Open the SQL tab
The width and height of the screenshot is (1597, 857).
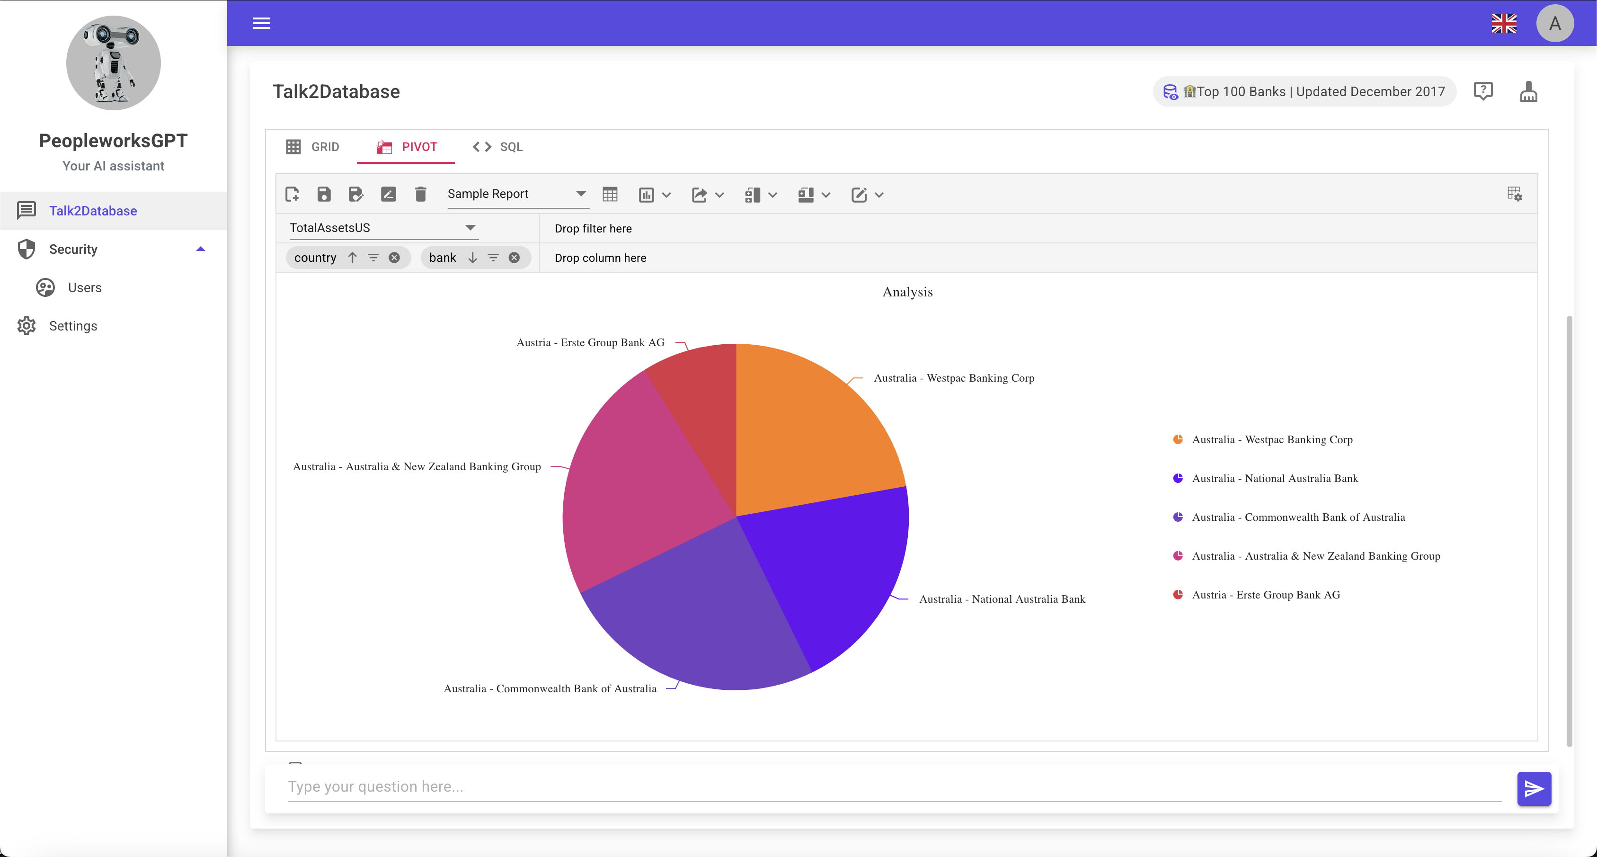tap(497, 147)
